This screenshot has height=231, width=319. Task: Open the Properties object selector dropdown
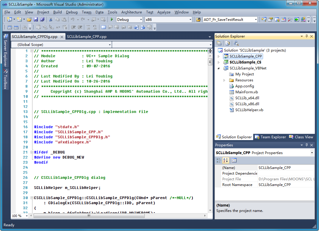coord(312,153)
